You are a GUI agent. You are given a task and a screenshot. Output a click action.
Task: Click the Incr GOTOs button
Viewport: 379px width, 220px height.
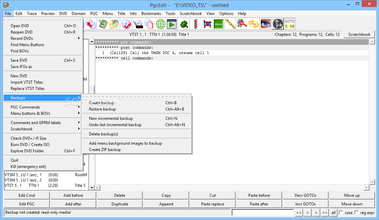pos(306,204)
